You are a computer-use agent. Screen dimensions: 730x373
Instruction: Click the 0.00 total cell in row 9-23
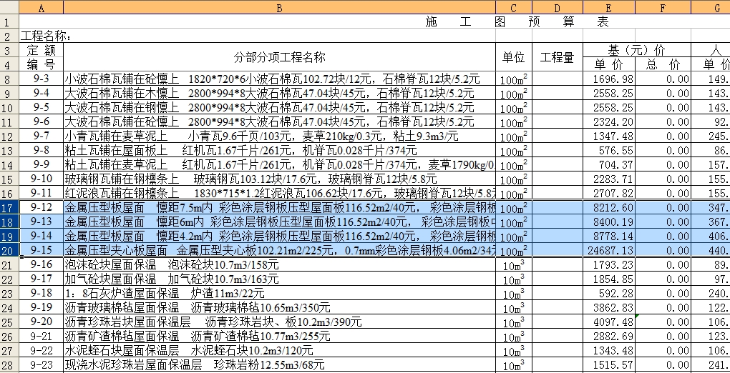pyautogui.click(x=663, y=365)
